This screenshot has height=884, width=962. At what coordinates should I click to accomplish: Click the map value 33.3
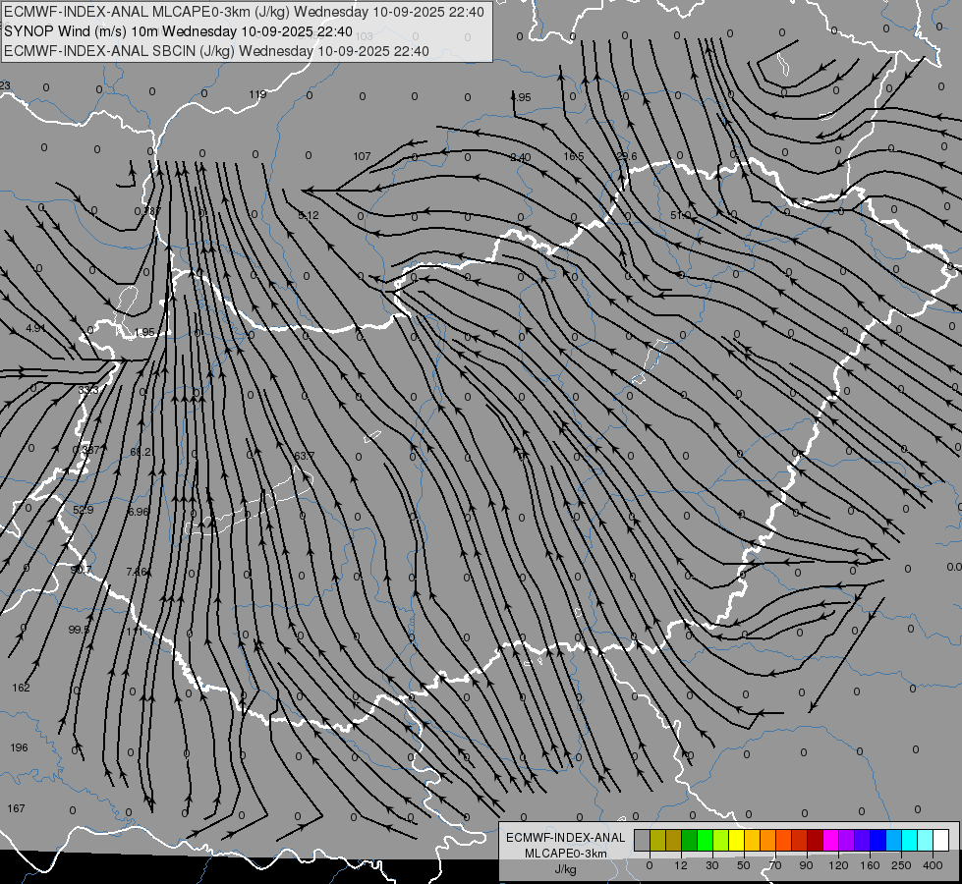point(88,390)
